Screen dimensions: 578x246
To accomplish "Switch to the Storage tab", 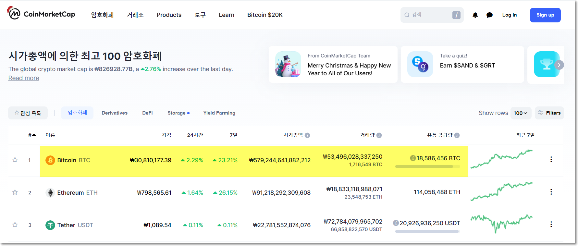I will [x=178, y=113].
